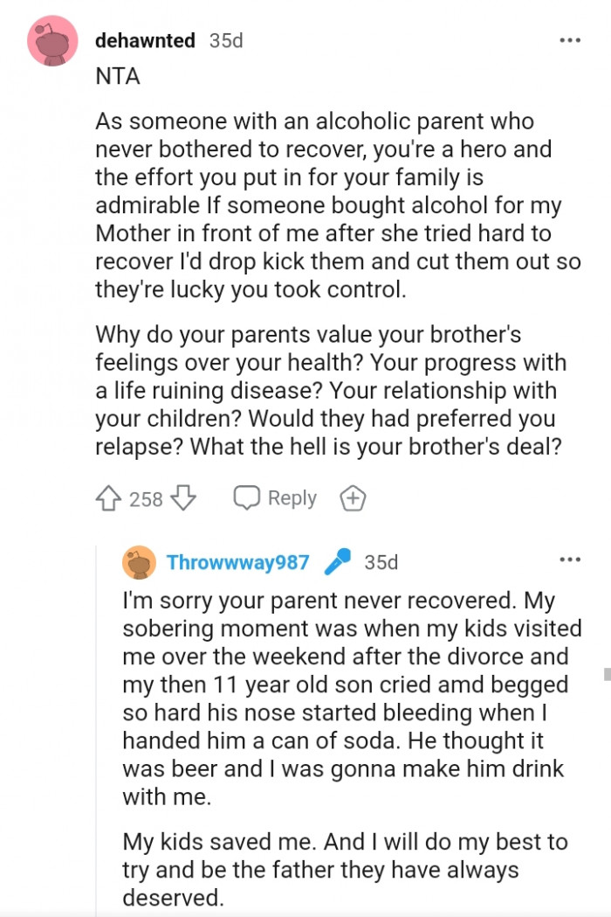Click the award plus icon below dehawnted's comment
The width and height of the screenshot is (611, 917).
pyautogui.click(x=353, y=497)
